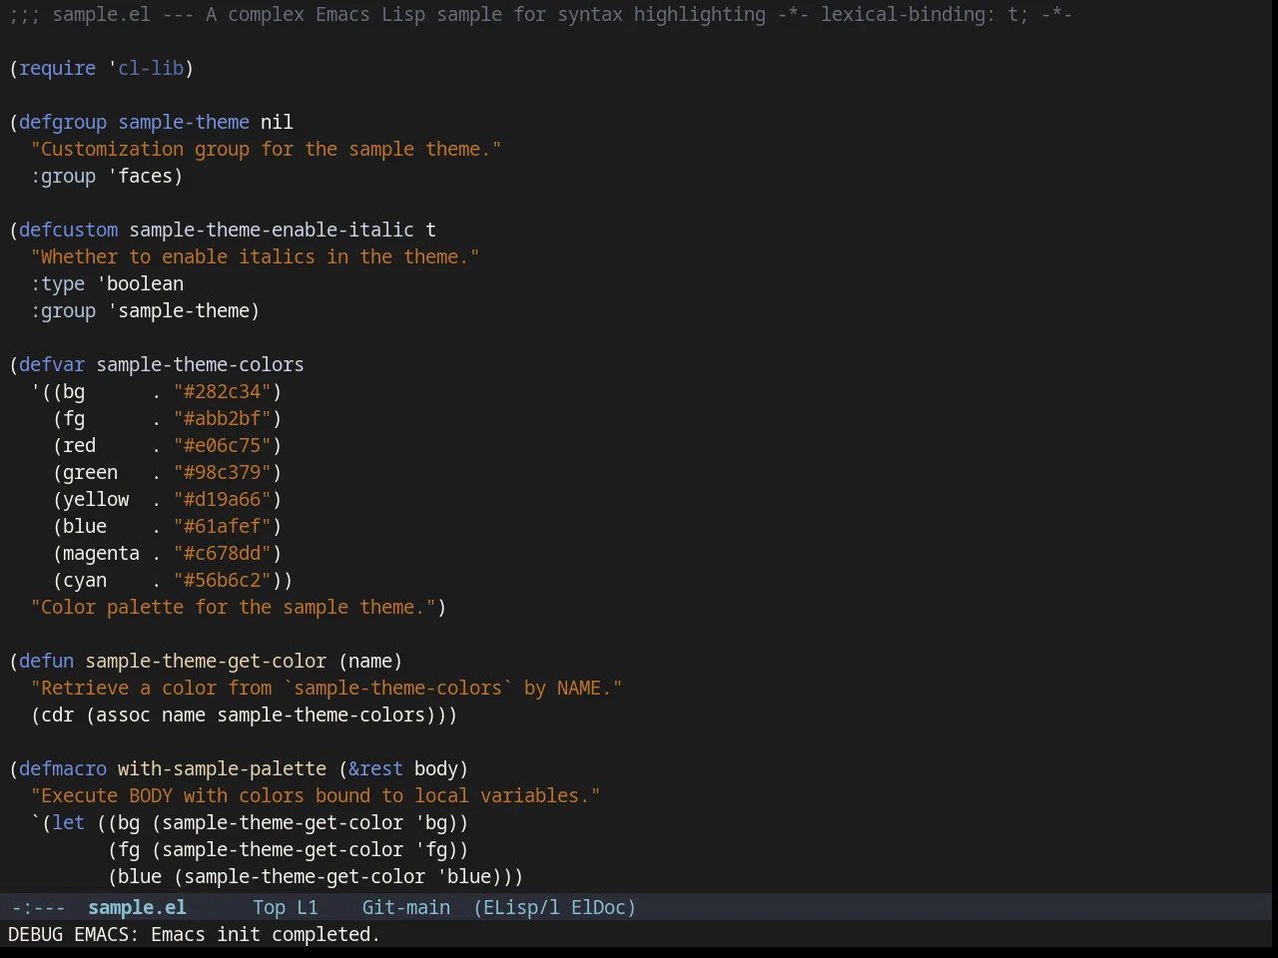Click the 'faces' symbol
The height and width of the screenshot is (958, 1278).
(145, 176)
